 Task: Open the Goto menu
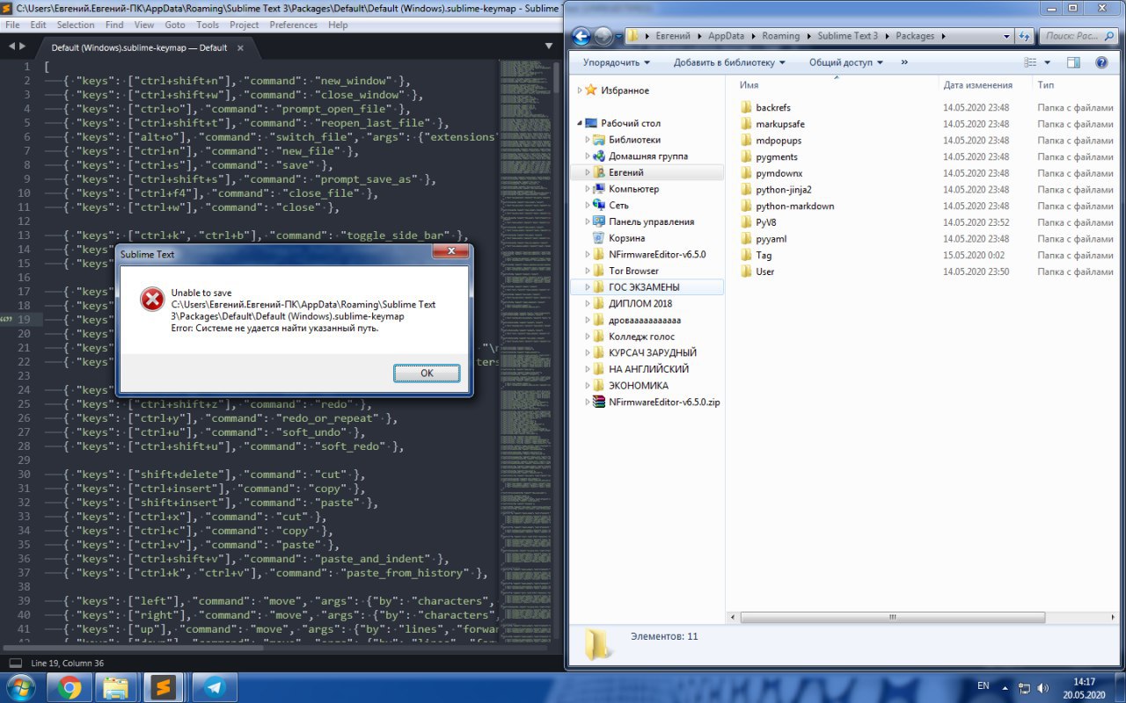[x=175, y=25]
